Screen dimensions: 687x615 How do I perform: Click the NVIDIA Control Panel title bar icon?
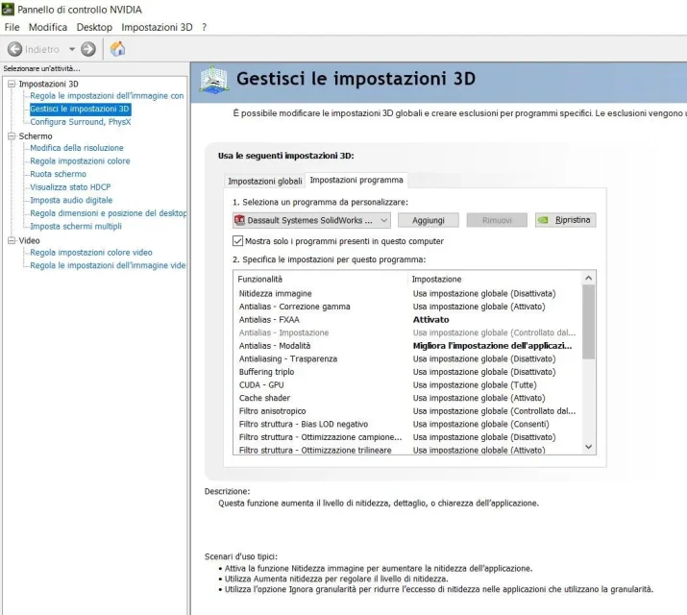pos(8,9)
